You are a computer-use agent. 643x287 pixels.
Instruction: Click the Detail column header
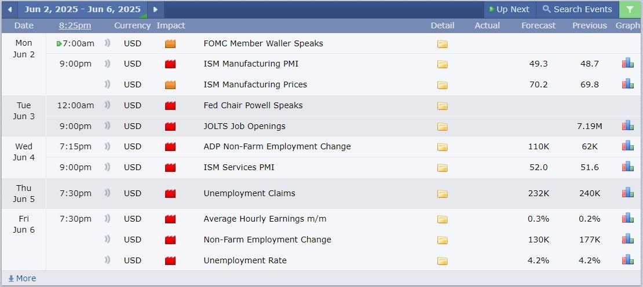pyautogui.click(x=443, y=25)
